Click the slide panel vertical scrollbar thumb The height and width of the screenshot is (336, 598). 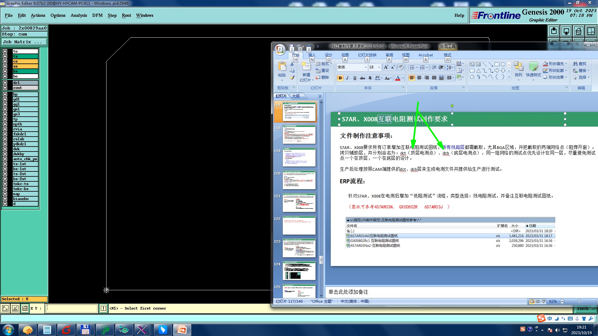click(321, 259)
